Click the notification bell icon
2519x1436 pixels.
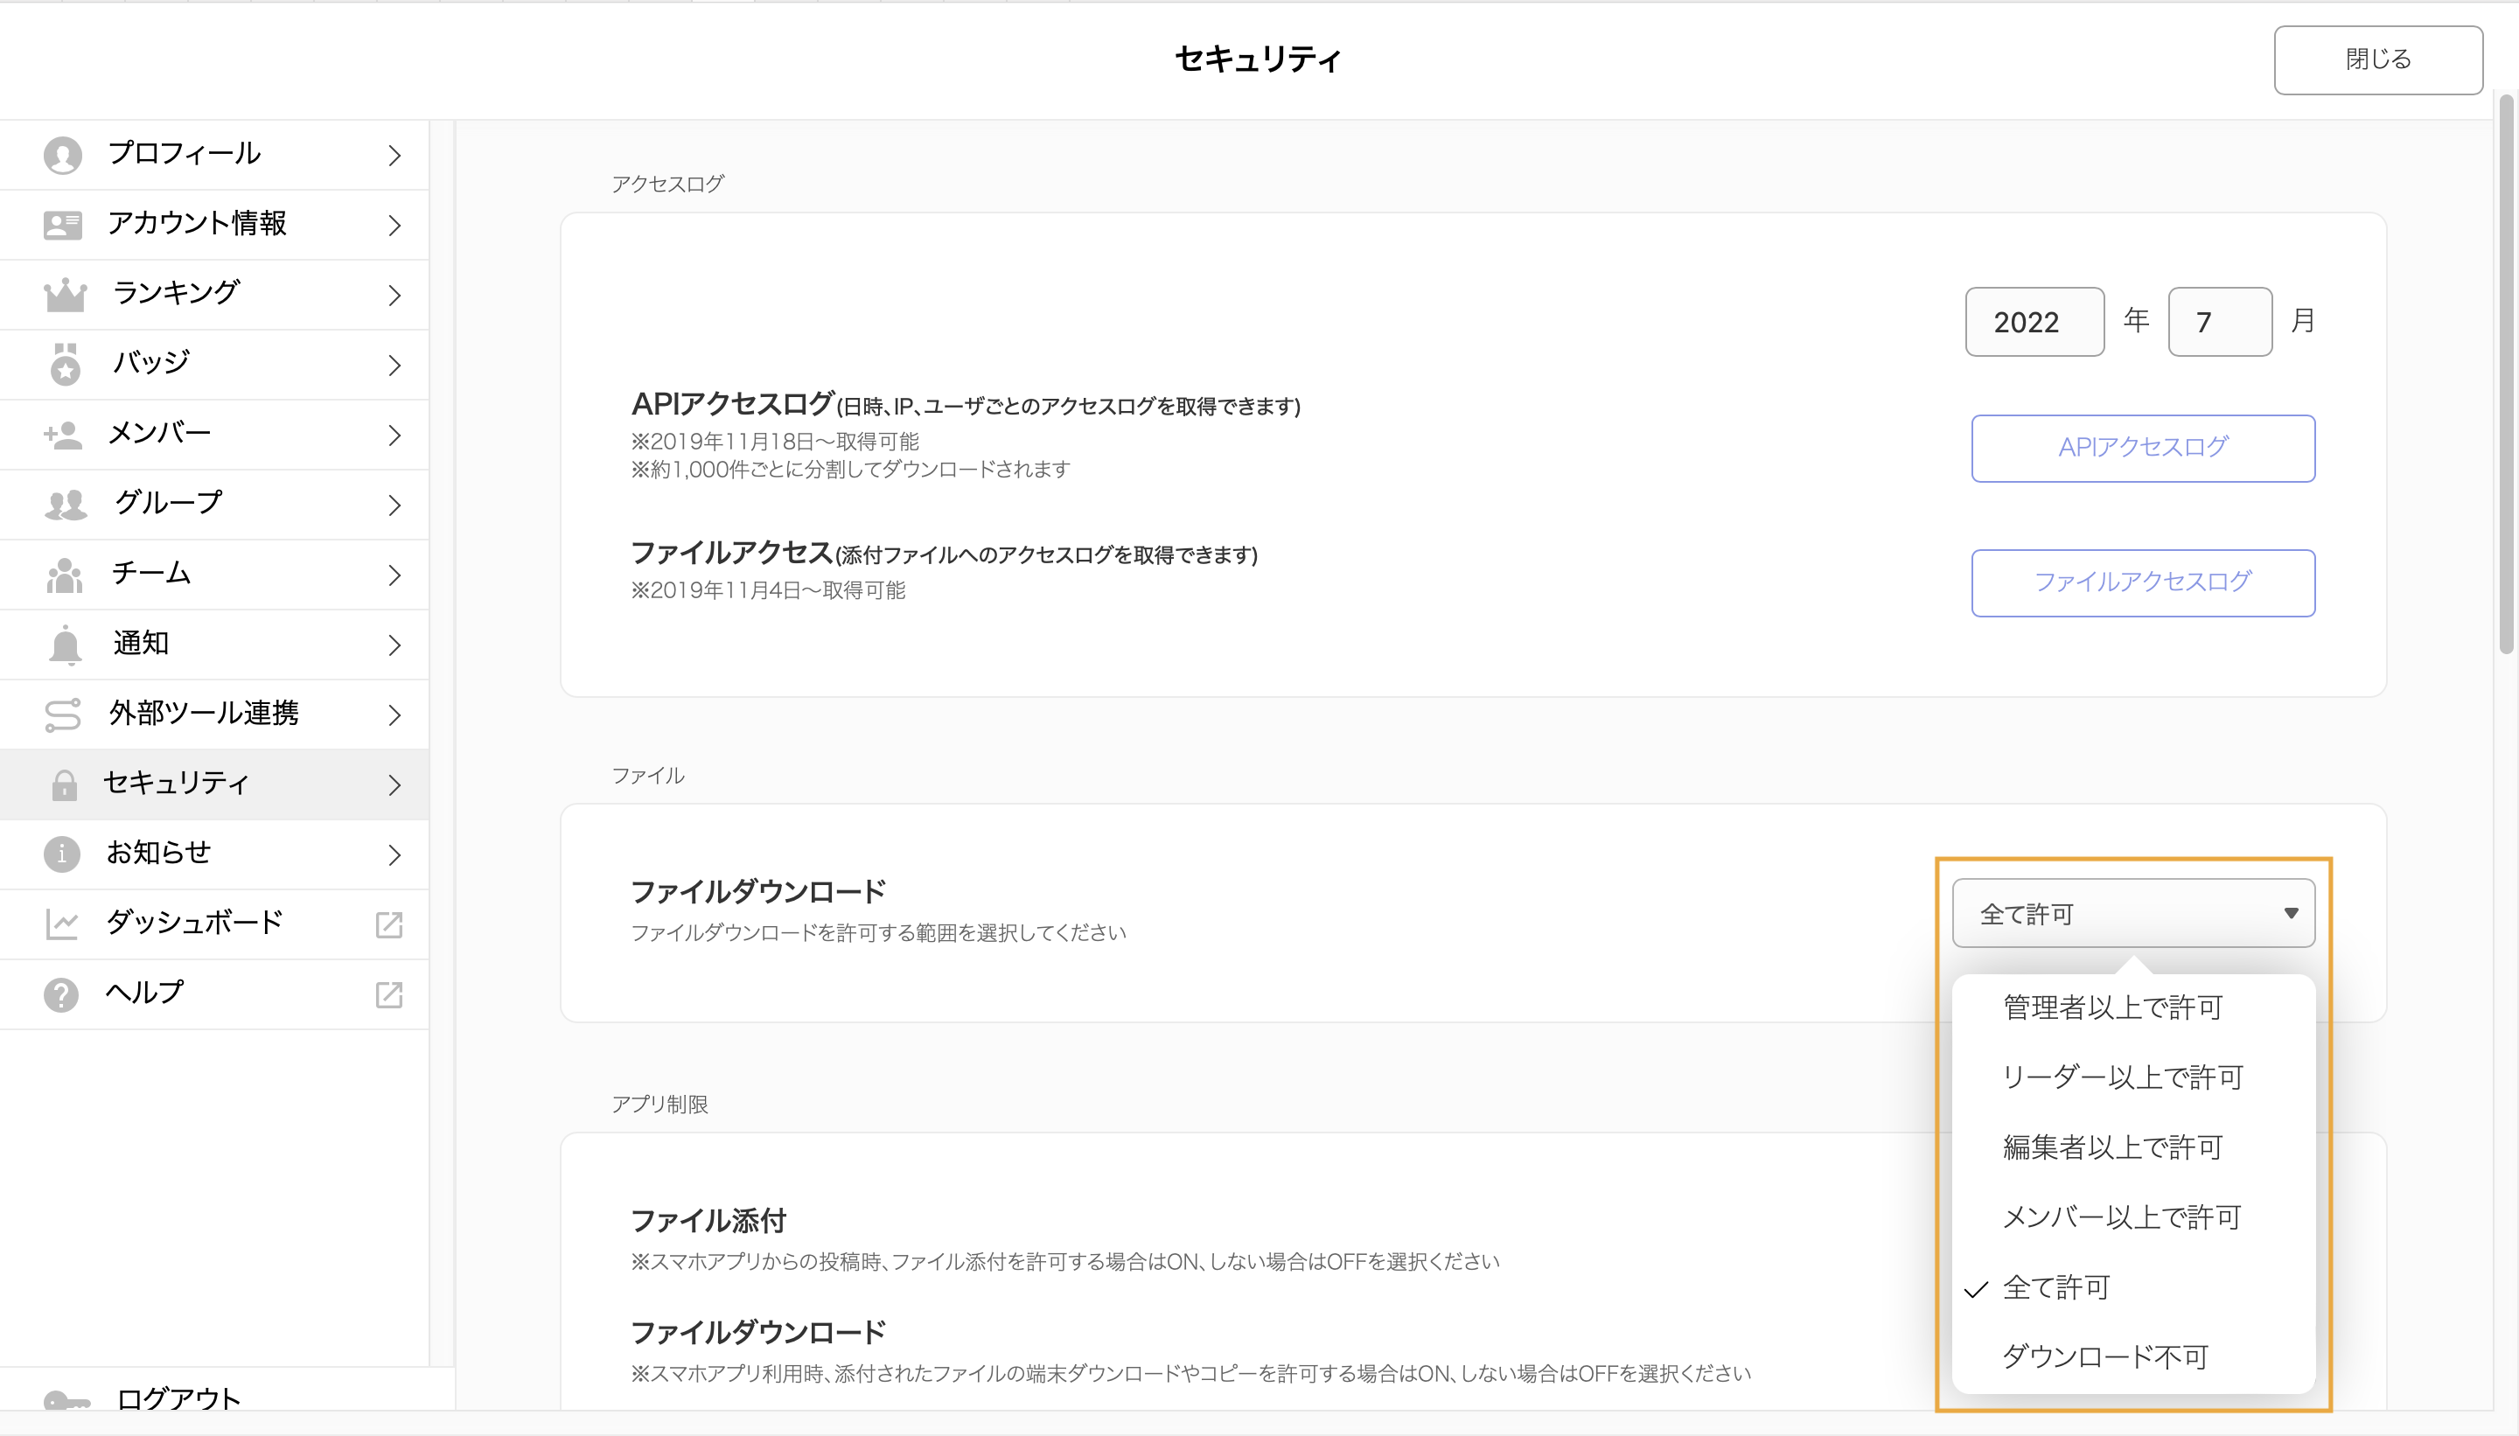pos(65,645)
